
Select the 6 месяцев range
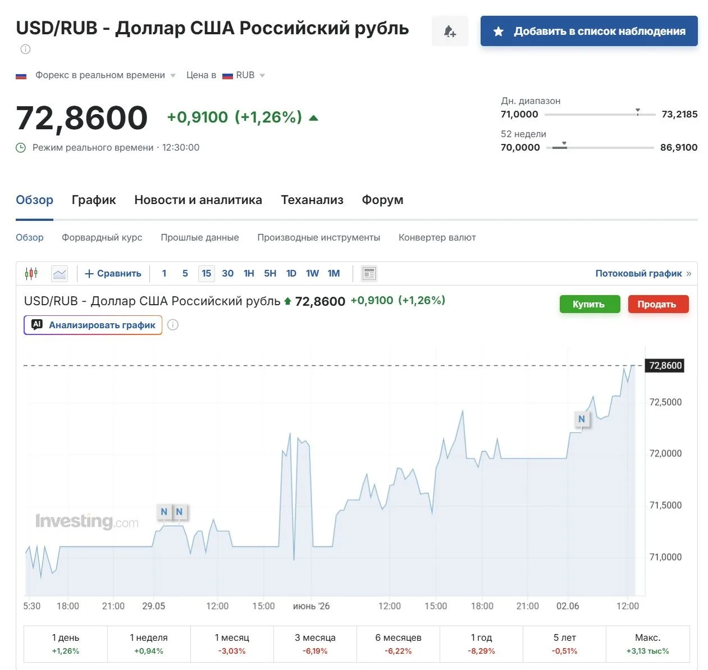pyautogui.click(x=398, y=644)
